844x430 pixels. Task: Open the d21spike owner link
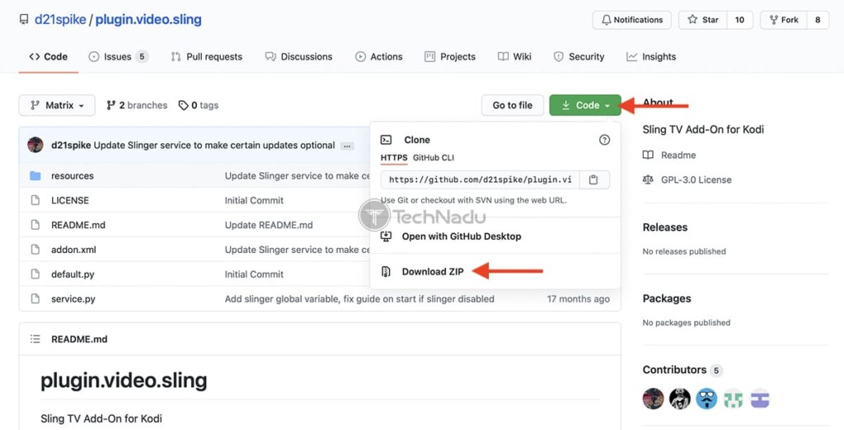(60, 20)
